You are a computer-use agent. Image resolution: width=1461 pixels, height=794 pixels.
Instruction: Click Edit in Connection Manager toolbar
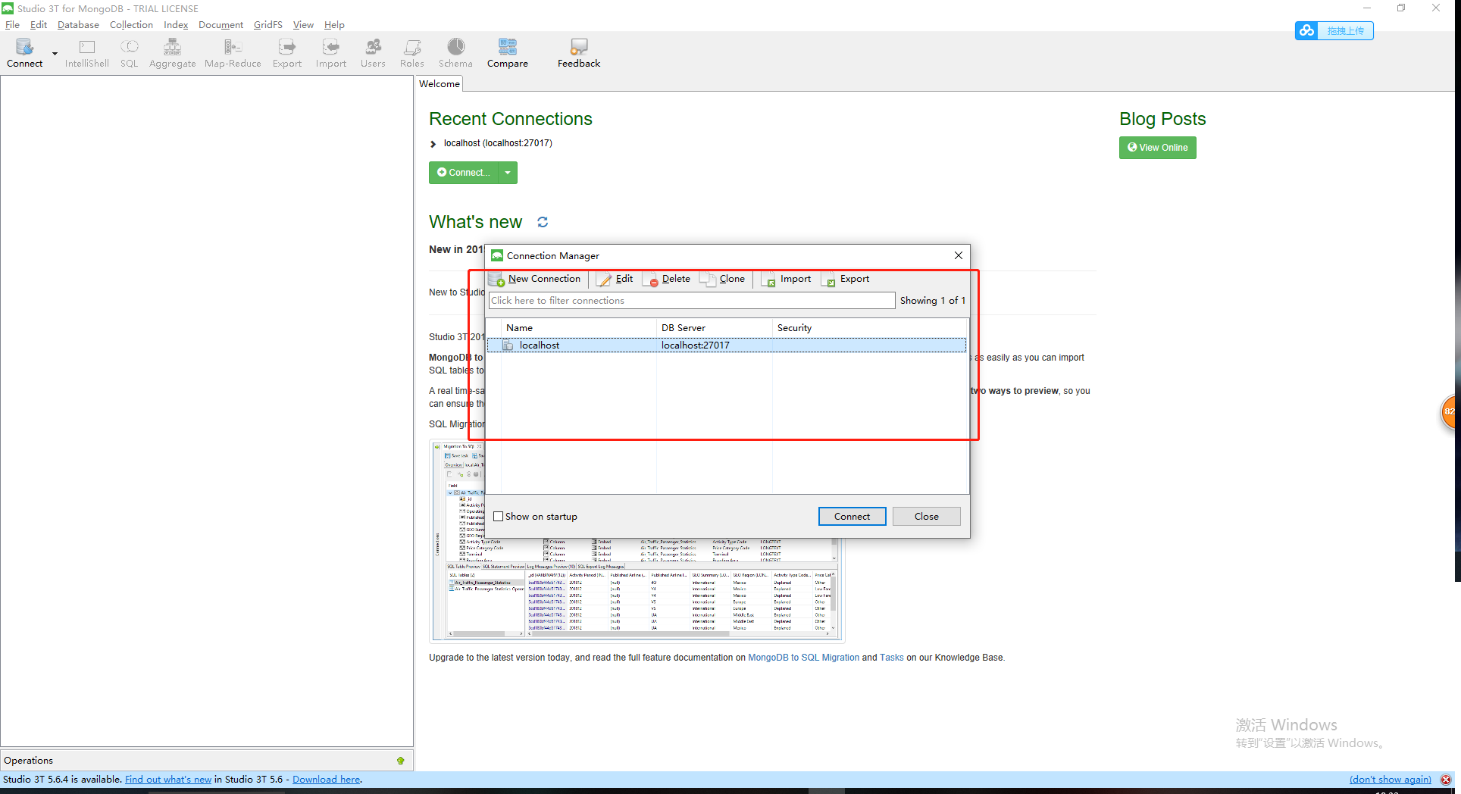coord(615,279)
